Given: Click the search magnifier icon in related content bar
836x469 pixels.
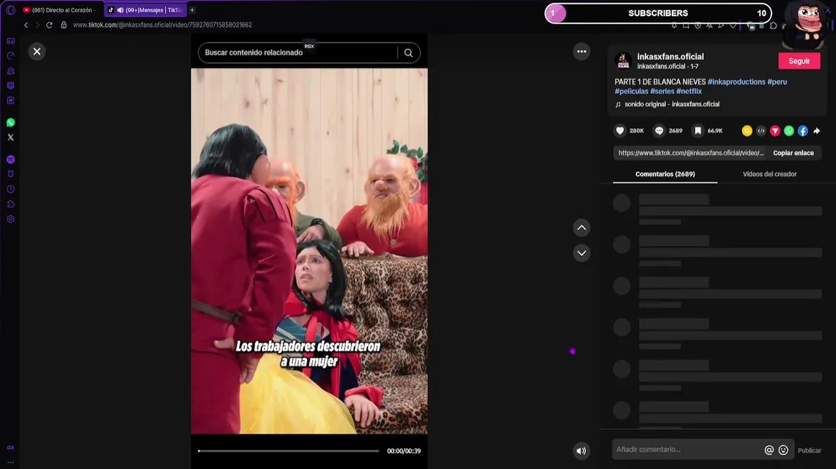Looking at the screenshot, I should (x=409, y=53).
